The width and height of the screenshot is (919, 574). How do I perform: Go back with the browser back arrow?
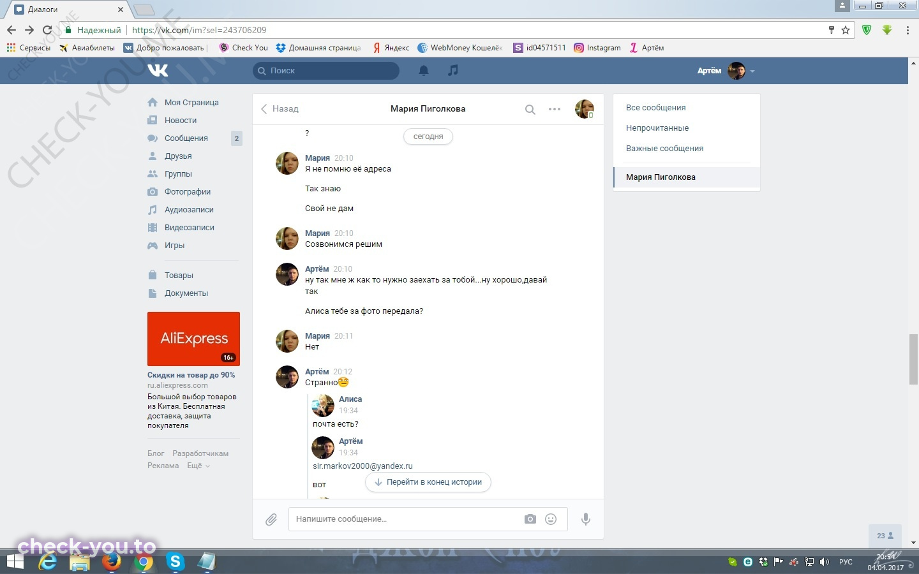[11, 30]
